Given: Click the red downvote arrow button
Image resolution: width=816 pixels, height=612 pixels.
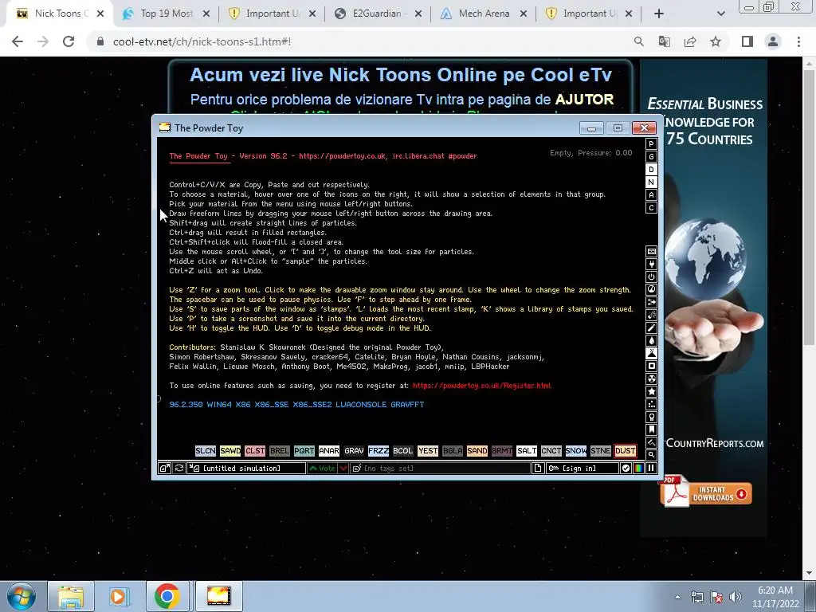Looking at the screenshot, I should click(343, 468).
